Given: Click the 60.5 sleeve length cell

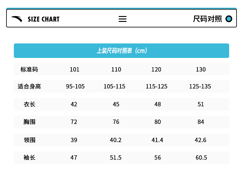Looking at the screenshot, I should (201, 158).
